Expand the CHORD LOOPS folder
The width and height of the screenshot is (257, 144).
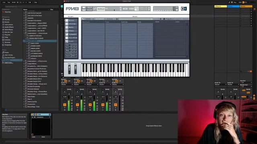(x=27, y=46)
